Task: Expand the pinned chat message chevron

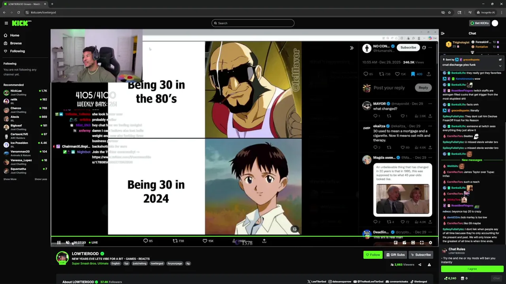Action: tap(500, 65)
